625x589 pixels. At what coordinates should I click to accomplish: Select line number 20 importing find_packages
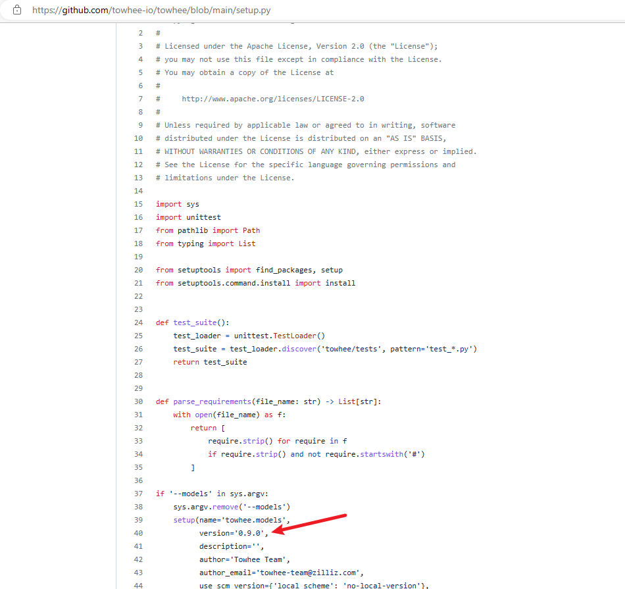click(x=139, y=270)
